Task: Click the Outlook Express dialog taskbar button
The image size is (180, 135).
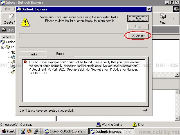Action: point(112,131)
